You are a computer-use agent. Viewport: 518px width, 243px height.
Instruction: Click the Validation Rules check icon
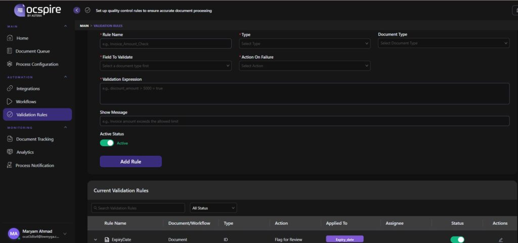pyautogui.click(x=10, y=114)
